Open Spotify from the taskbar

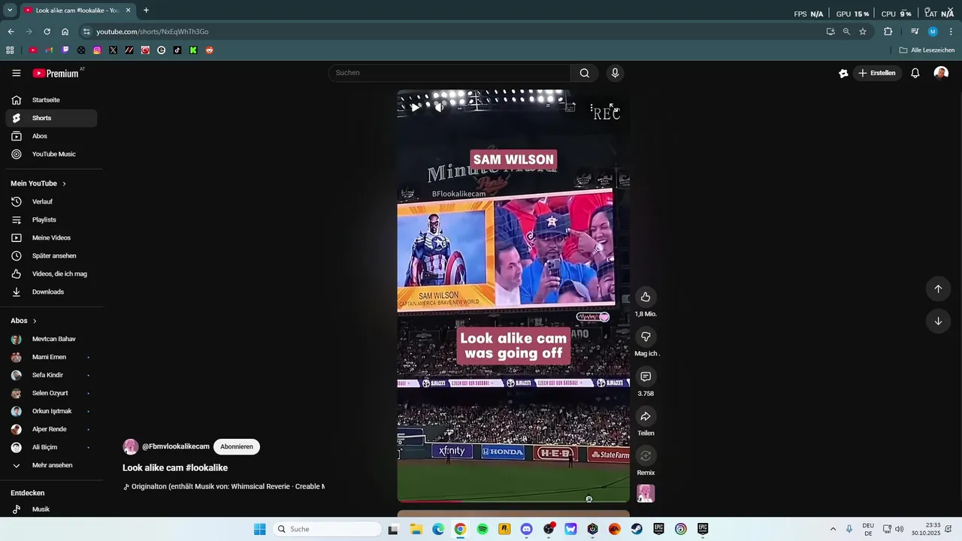pos(483,529)
